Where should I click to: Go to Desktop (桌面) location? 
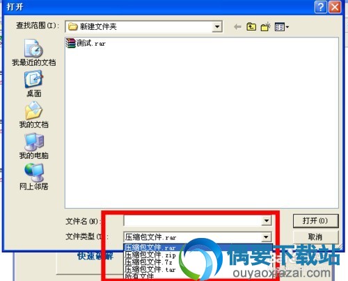point(33,84)
